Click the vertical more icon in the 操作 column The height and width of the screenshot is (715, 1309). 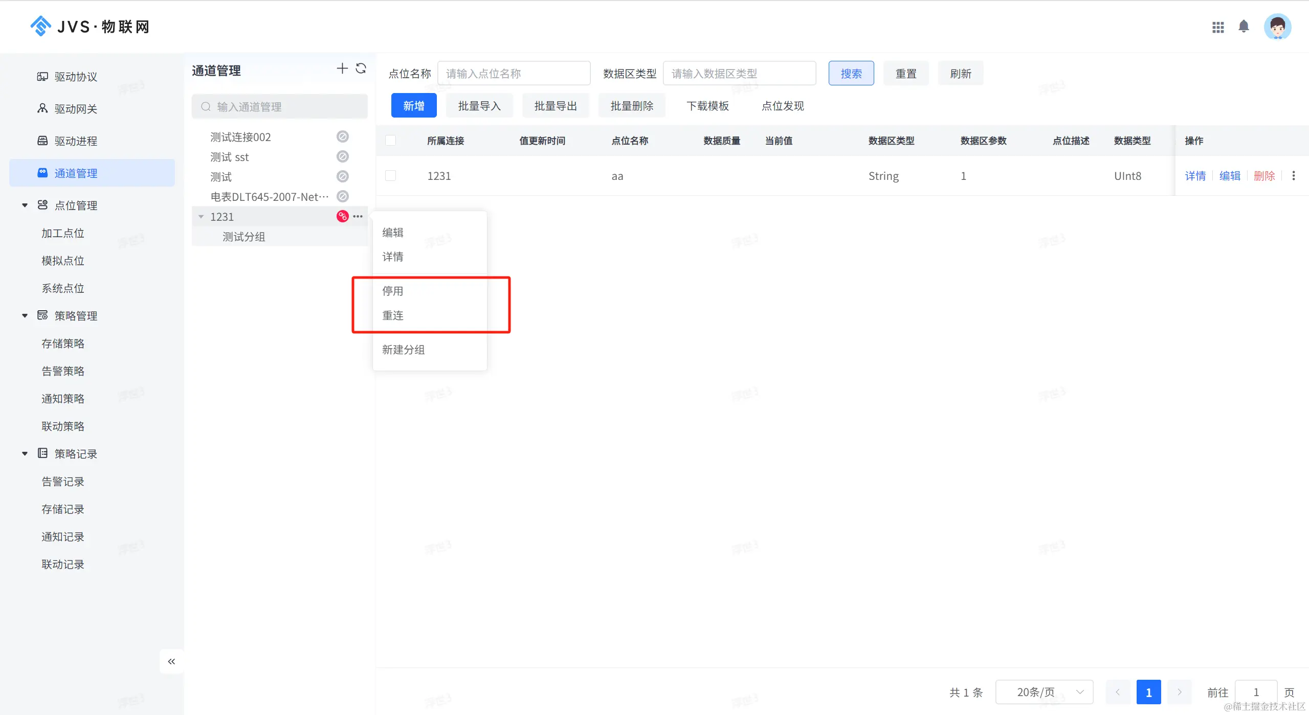pyautogui.click(x=1294, y=176)
